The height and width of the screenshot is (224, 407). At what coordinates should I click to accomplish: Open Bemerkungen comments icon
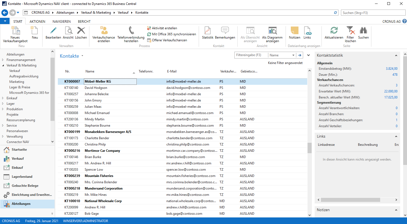click(225, 30)
